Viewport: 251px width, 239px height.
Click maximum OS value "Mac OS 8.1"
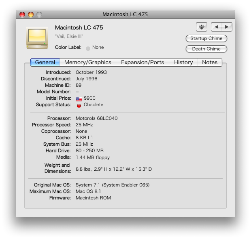(88, 191)
